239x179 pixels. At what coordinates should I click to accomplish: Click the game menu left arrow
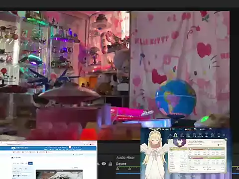click(x=170, y=135)
